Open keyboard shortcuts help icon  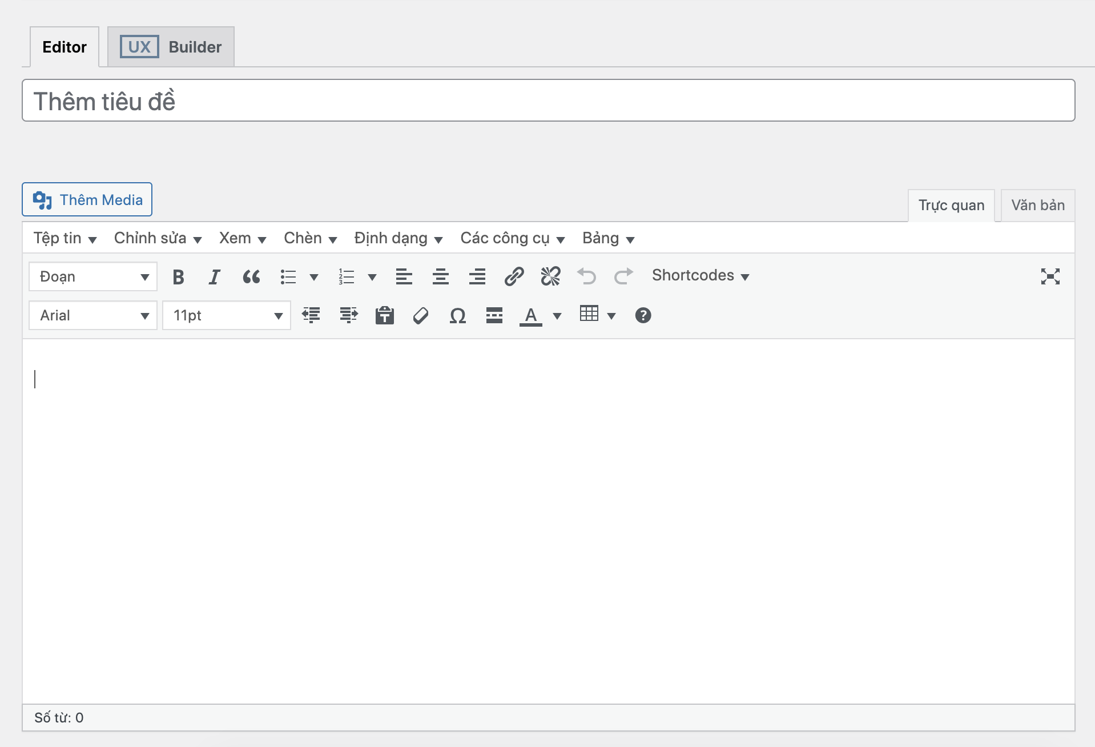click(x=643, y=316)
